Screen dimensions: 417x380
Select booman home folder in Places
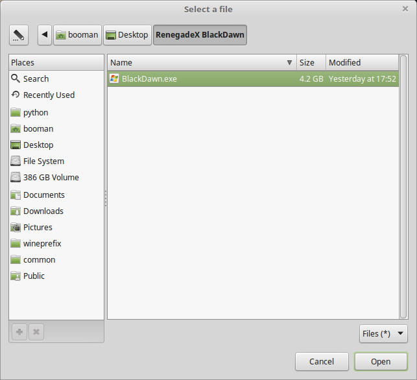[x=56, y=128]
